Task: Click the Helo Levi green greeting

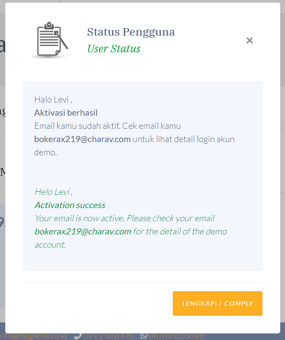Action: [x=53, y=192]
